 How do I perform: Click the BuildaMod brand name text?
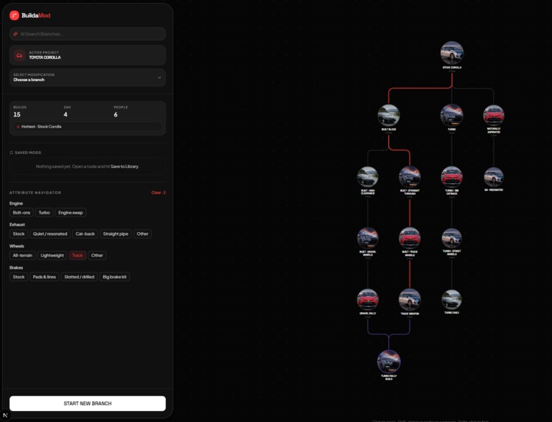pyautogui.click(x=36, y=15)
